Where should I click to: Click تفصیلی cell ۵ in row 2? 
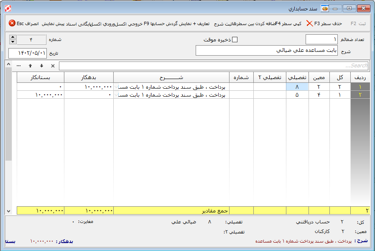pyautogui.click(x=297, y=95)
